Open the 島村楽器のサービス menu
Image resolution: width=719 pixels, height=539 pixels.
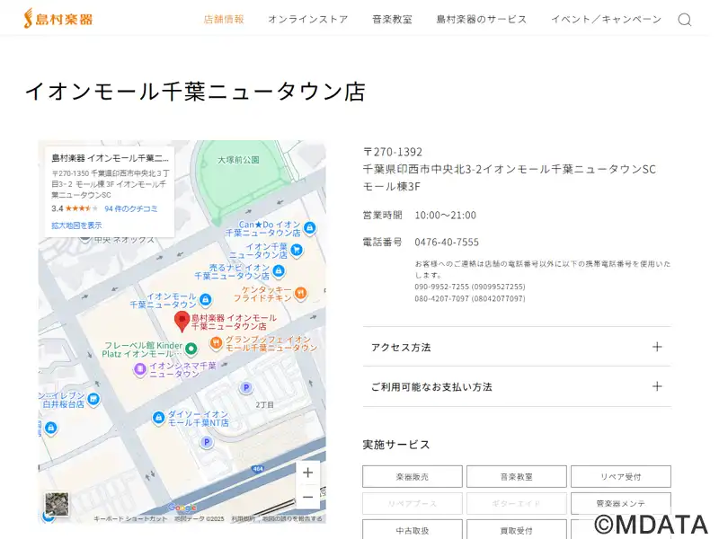[x=482, y=19]
